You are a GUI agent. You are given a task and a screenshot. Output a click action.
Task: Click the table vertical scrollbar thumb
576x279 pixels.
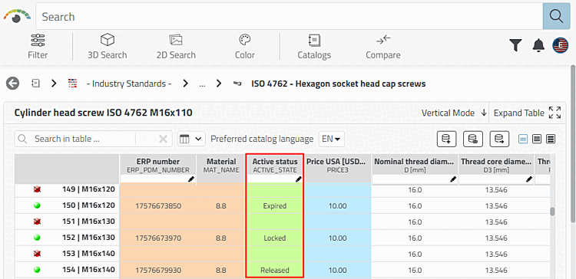[x=551, y=212]
